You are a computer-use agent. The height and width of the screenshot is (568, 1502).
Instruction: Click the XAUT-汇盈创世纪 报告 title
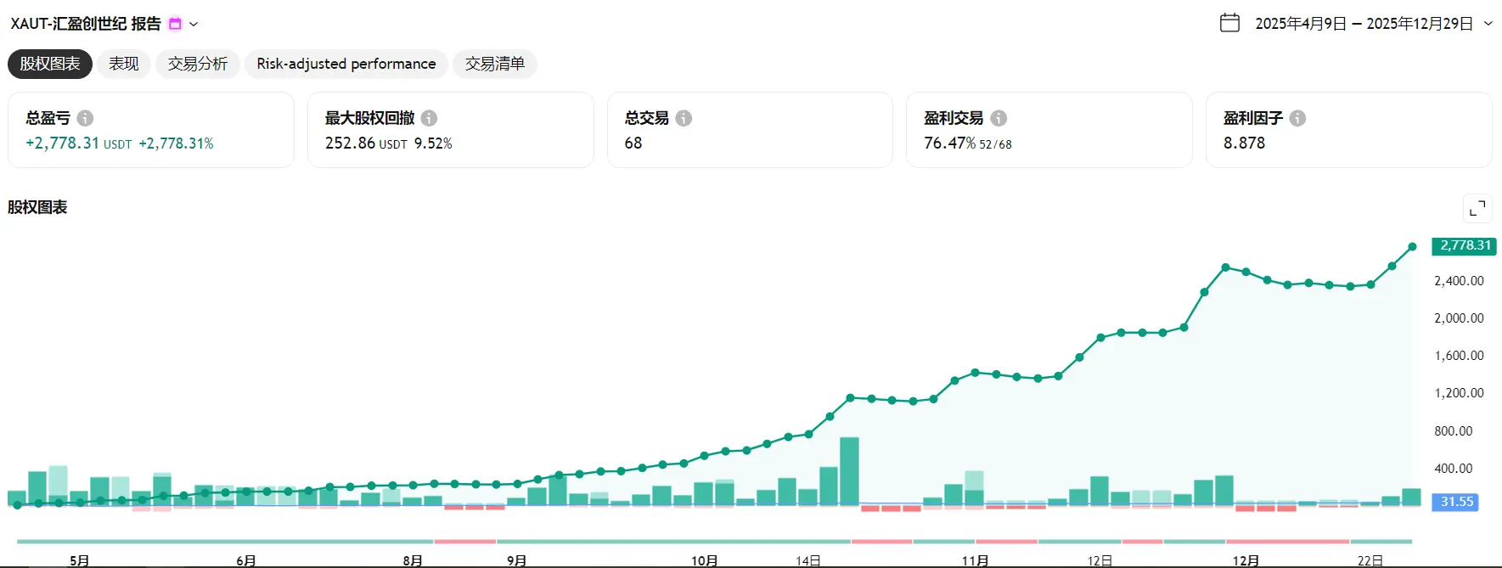click(x=86, y=24)
